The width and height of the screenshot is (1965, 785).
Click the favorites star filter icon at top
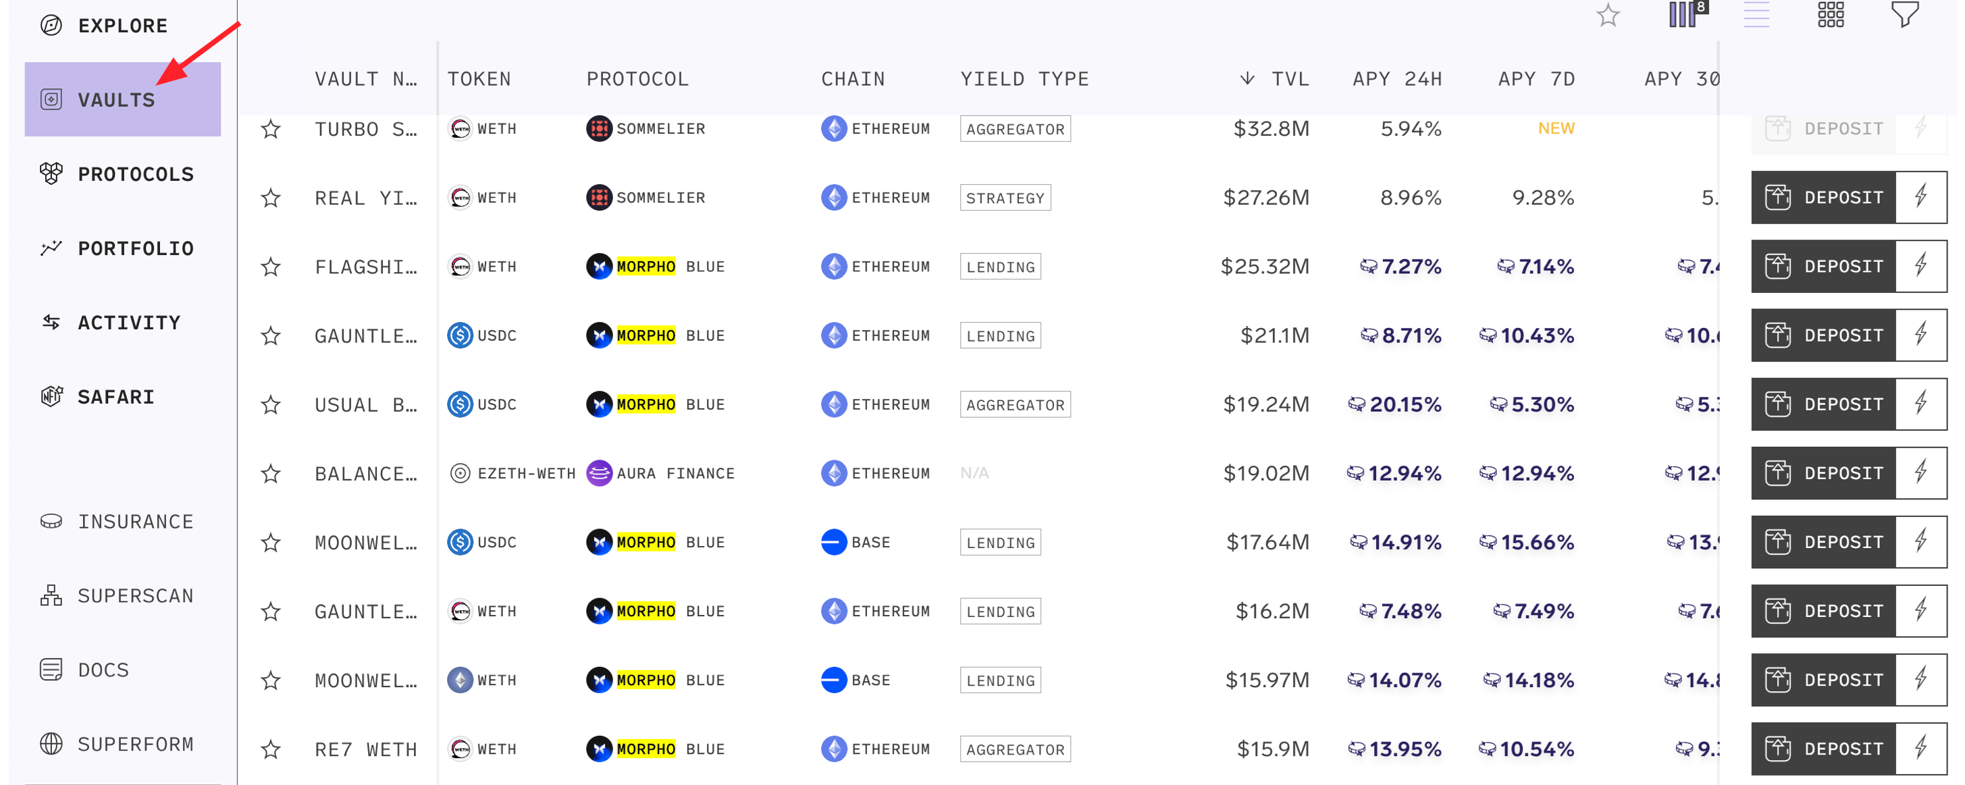pos(1608,14)
